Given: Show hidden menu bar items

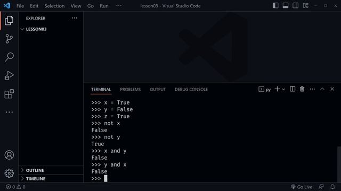Looking at the screenshot, I should coord(119,6).
